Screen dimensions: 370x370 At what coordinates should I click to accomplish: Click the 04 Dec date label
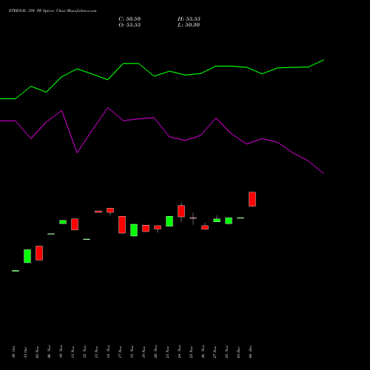point(251,352)
